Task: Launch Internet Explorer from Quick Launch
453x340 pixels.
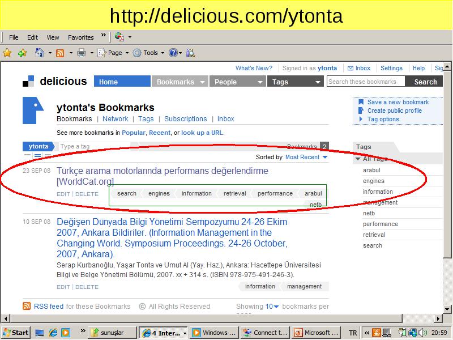Action: click(x=53, y=333)
